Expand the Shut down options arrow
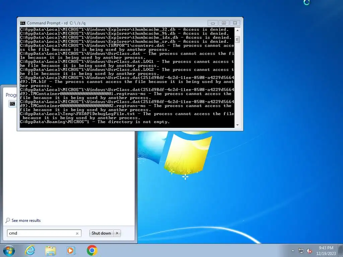343x257 pixels. coord(117,233)
